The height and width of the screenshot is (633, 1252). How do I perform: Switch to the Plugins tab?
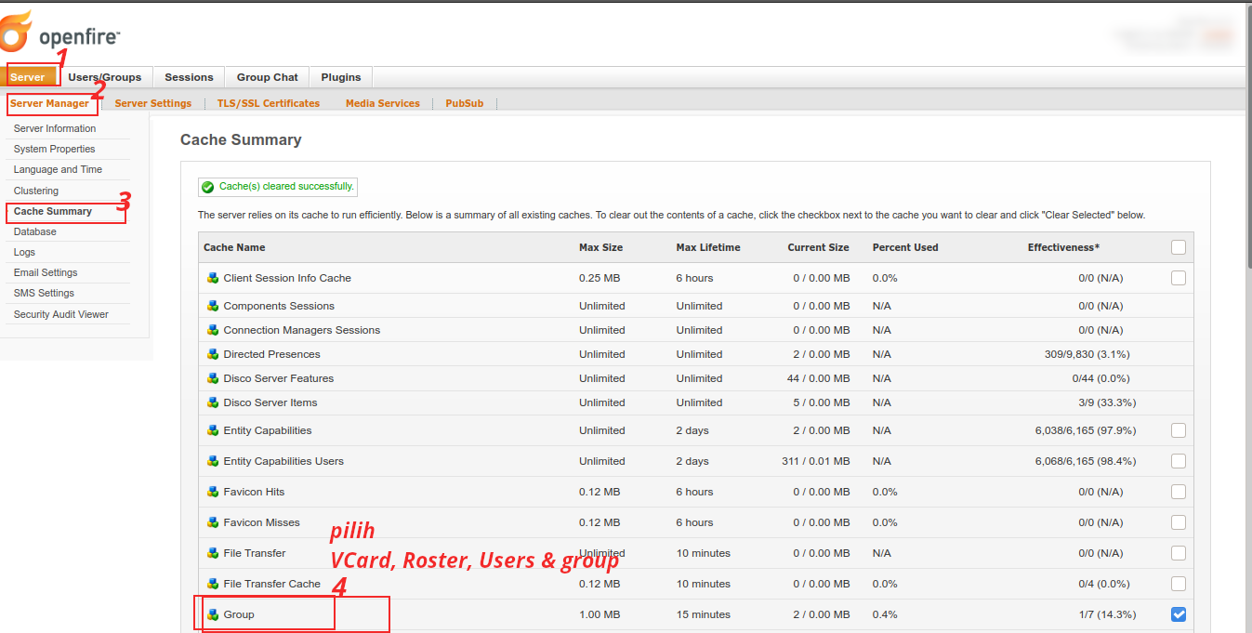point(341,77)
